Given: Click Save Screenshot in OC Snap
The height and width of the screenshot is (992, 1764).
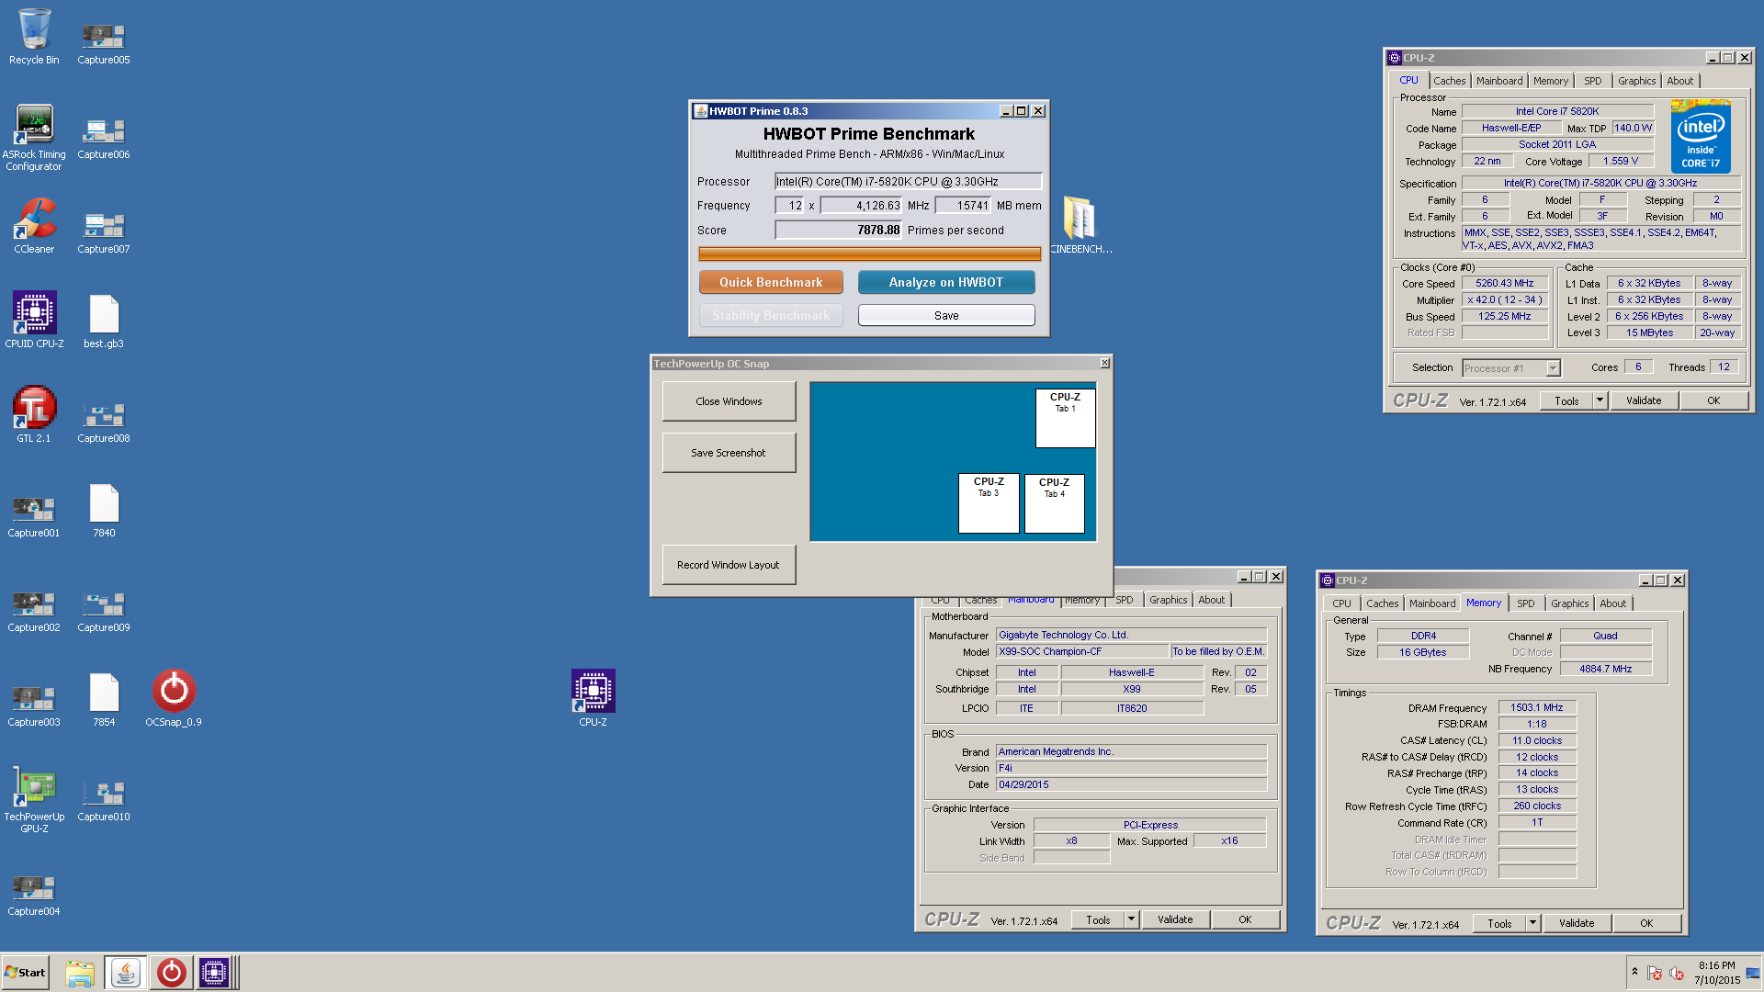Looking at the screenshot, I should [729, 453].
